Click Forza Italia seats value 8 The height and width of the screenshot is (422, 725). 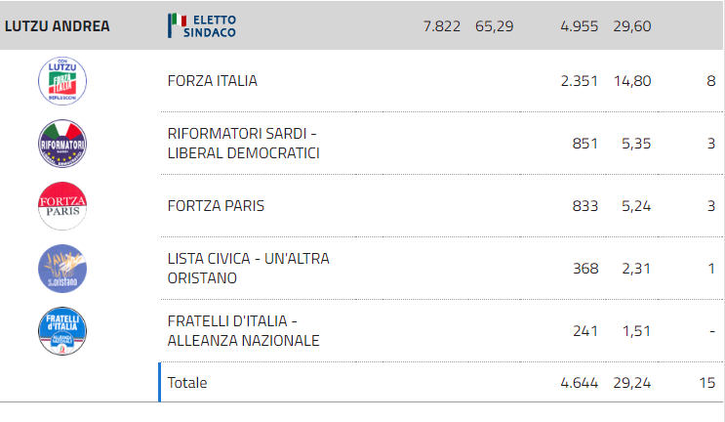pos(711,81)
